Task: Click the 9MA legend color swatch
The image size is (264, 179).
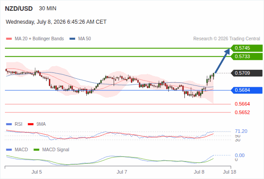Action: [x=30, y=124]
